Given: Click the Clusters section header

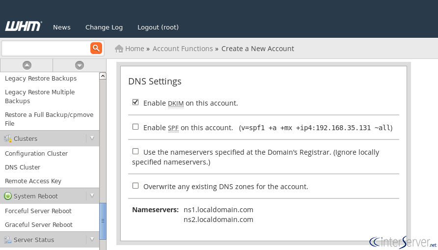Looking at the screenshot, I should 50,139.
